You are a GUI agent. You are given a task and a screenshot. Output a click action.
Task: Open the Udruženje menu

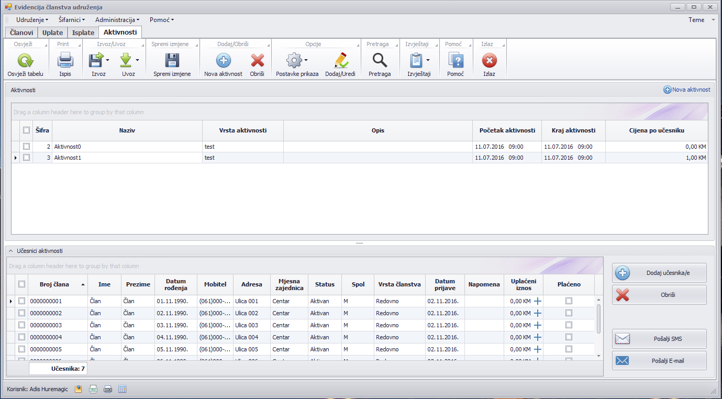32,20
